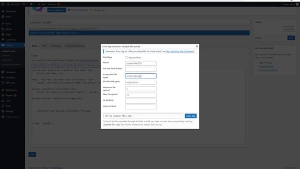The image size is (300, 169).
Task: Focus the File size limit input
Action: (141, 69)
